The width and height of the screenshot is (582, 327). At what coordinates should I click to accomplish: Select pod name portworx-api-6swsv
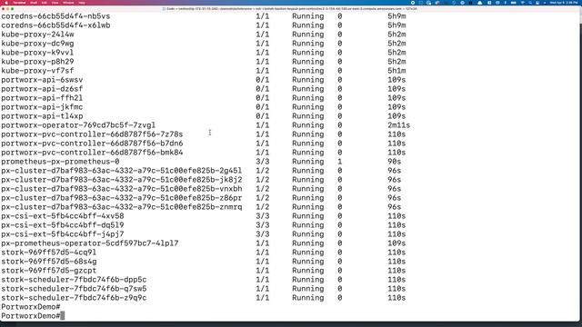tap(42, 80)
